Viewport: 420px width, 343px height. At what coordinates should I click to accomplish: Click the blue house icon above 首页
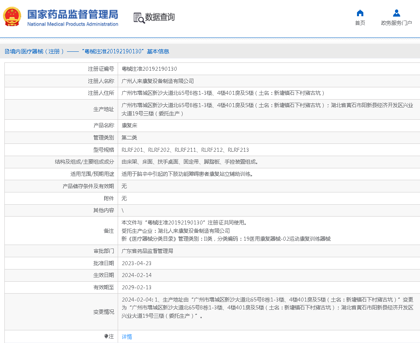tap(360, 13)
